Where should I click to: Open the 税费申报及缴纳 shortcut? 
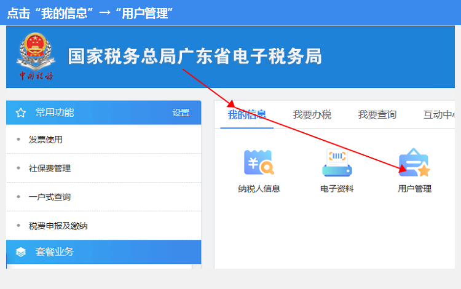tap(103, 226)
